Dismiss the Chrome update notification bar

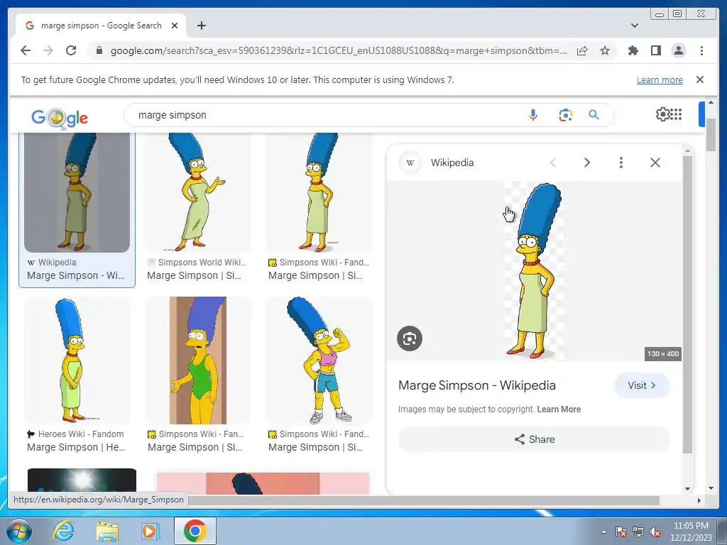700,79
